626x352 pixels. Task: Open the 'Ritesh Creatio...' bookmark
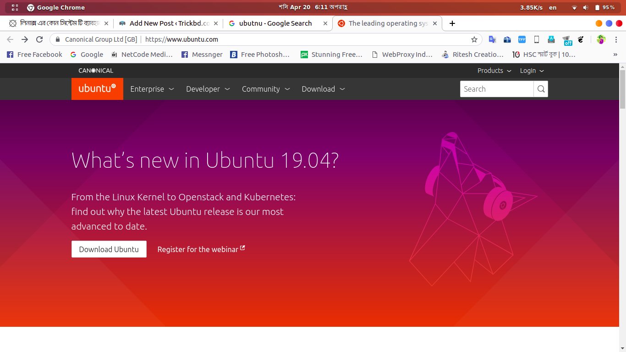(x=472, y=55)
